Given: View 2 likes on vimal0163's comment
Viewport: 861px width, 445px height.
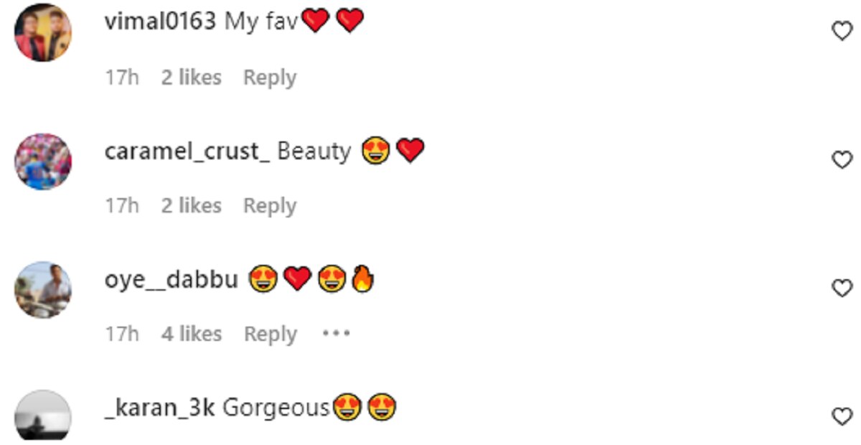Looking at the screenshot, I should coord(192,77).
